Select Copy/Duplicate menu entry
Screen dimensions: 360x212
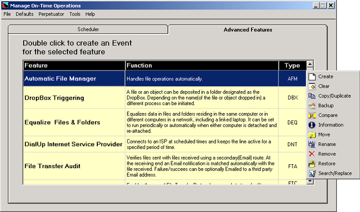333,96
